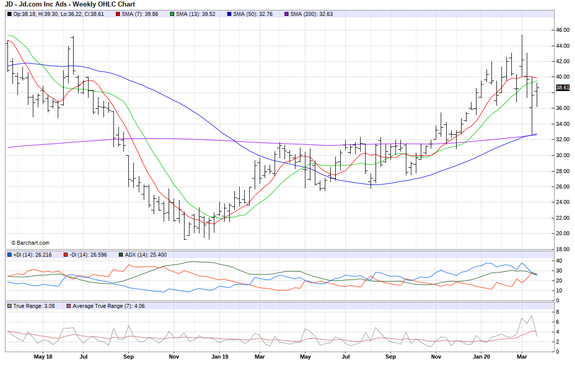The width and height of the screenshot is (575, 372).
Task: Click the red SMA (7) legend swatch
Action: click(x=118, y=14)
